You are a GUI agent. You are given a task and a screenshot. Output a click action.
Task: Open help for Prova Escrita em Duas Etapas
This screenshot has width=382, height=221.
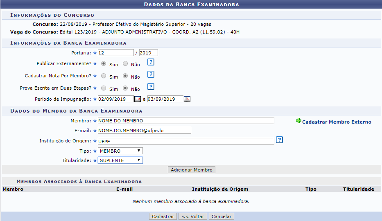[x=151, y=87]
